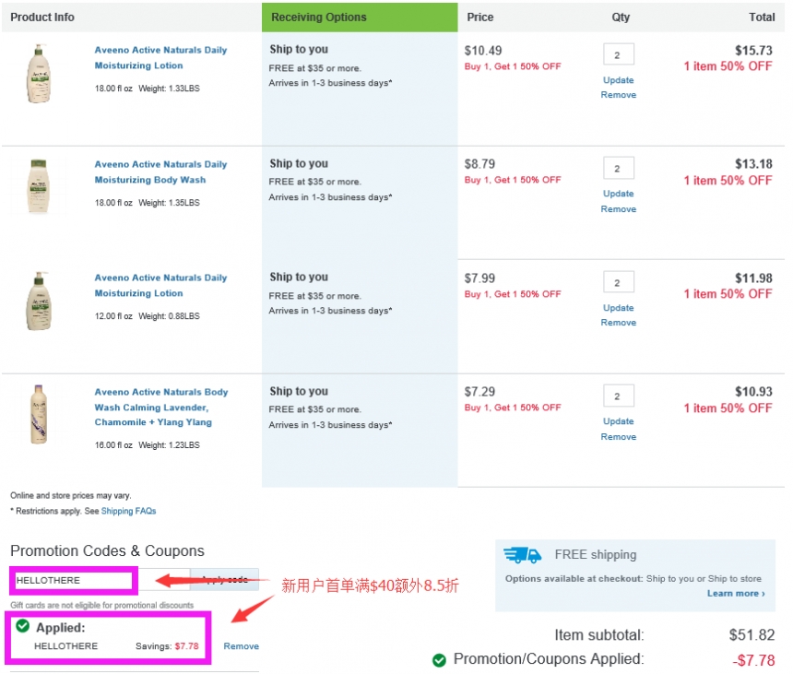Screen dimensions: 793x674
Task: Click the $7.99 unit price
Action: 479,278
